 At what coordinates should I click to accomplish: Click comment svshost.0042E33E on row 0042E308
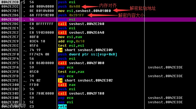click(165, 98)
